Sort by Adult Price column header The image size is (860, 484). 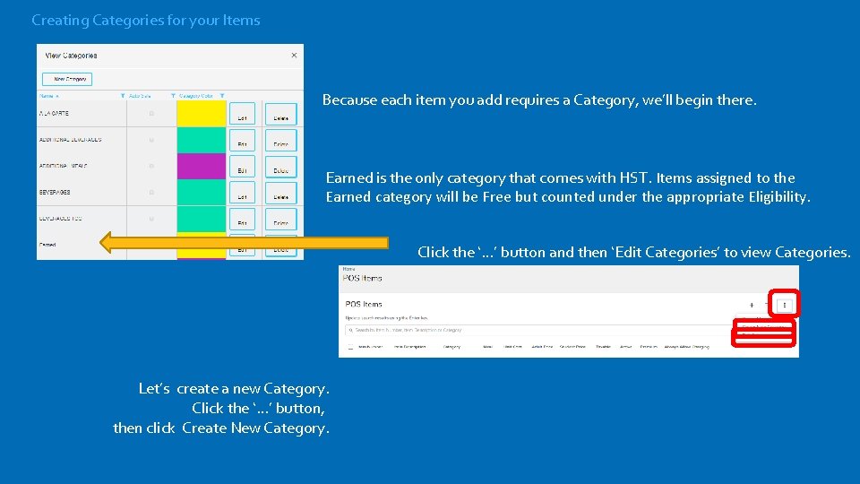pos(542,347)
